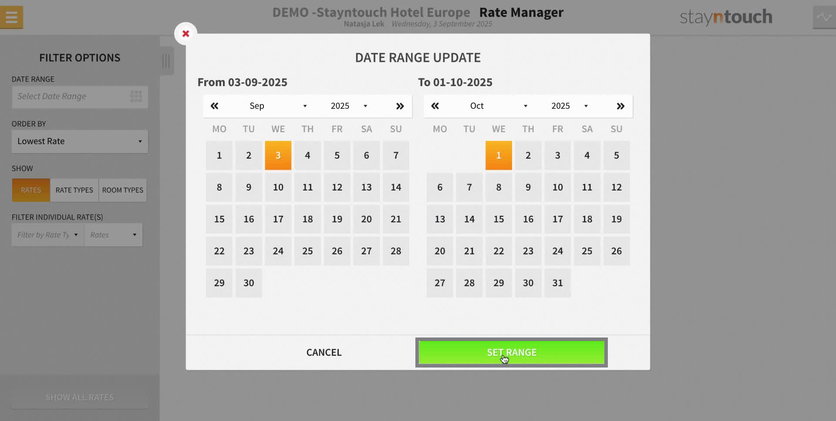Click the filter panel collapse handle
Screen dimensions: 836x421
166,60
